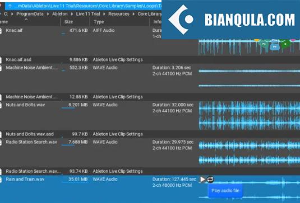The width and height of the screenshot is (300, 203).
Task: Click the 8.201 MB size value
Action: (78, 105)
